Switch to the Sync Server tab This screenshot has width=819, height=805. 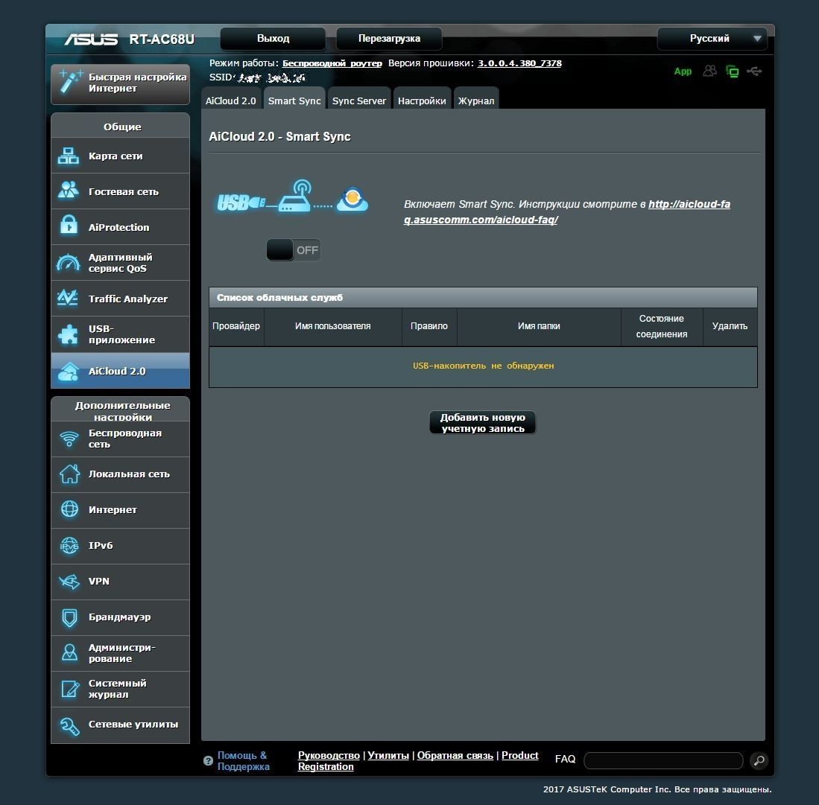[359, 101]
